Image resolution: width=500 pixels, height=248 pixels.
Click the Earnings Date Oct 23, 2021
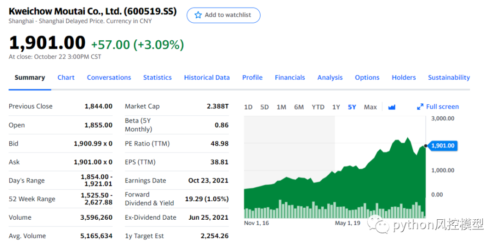click(208, 181)
